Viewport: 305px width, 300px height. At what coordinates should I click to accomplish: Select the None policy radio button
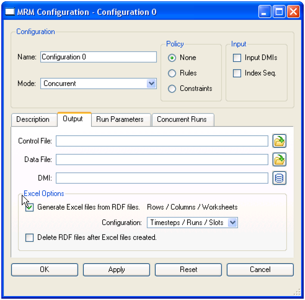tap(172, 58)
